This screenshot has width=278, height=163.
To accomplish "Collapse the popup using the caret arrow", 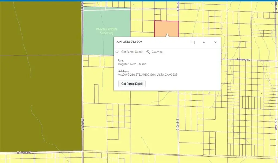I will coord(204,43).
